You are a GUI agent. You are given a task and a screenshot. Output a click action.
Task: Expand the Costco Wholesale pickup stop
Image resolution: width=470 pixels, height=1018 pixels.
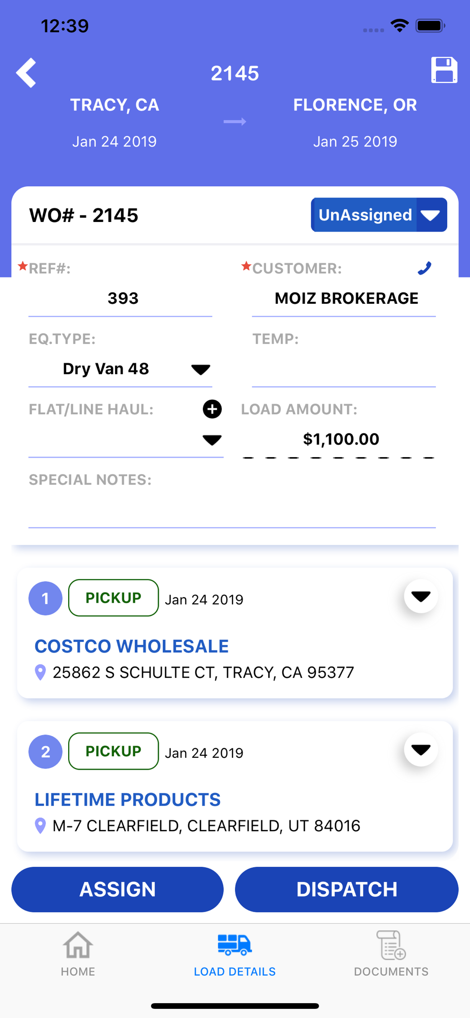coord(421,596)
